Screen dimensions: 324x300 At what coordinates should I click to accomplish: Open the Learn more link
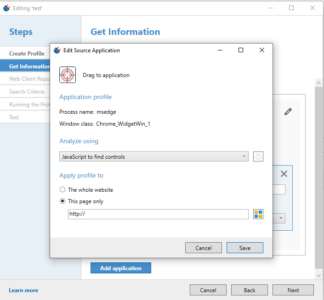pyautogui.click(x=23, y=290)
